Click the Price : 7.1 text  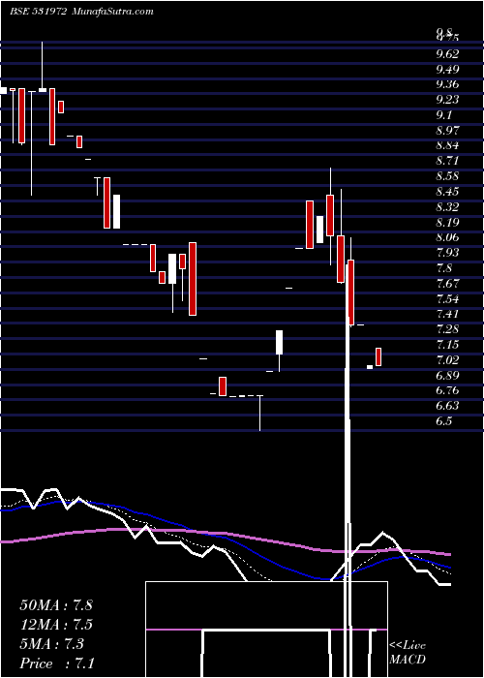(x=57, y=663)
